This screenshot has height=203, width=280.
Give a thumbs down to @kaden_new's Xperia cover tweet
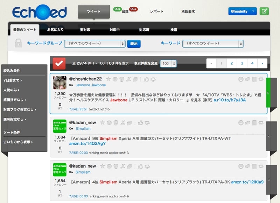147,123
